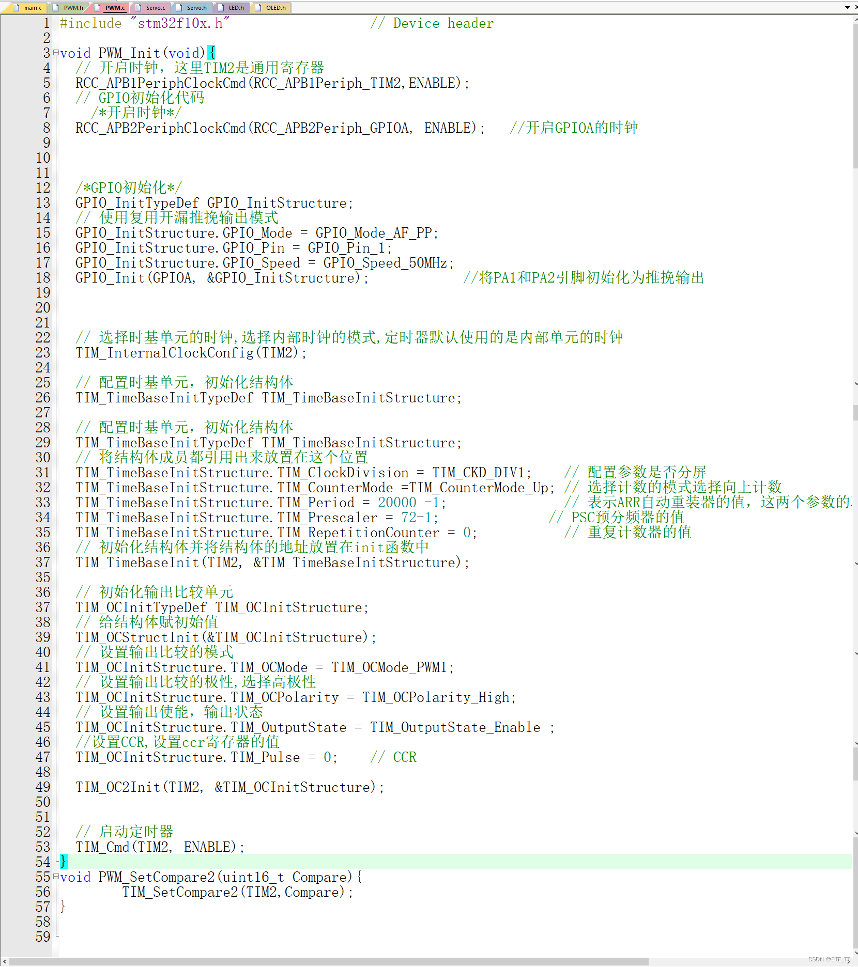Open the tab list dropdown arrow
This screenshot has width=858, height=967.
click(848, 7)
